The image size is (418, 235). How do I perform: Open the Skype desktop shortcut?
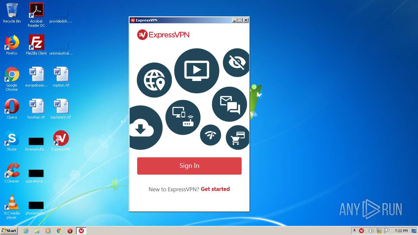tap(12, 141)
